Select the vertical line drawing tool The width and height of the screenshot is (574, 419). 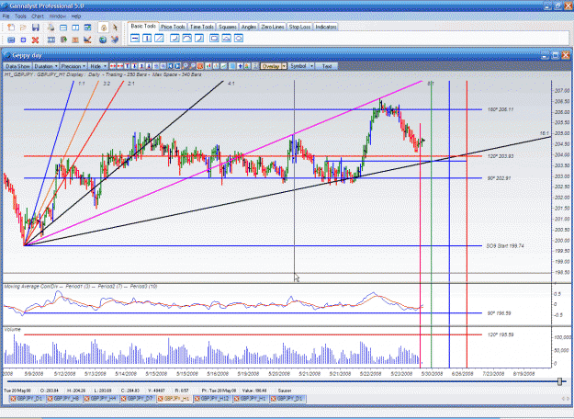(147, 38)
